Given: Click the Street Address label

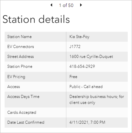Looking at the screenshot, I should point(20,57).
